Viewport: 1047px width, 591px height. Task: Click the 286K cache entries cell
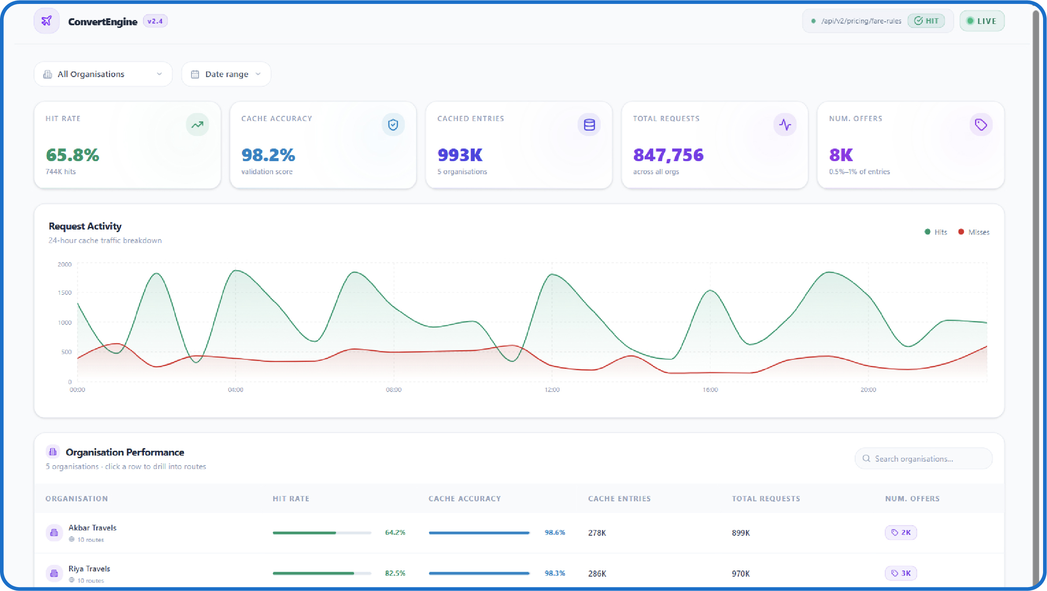597,574
